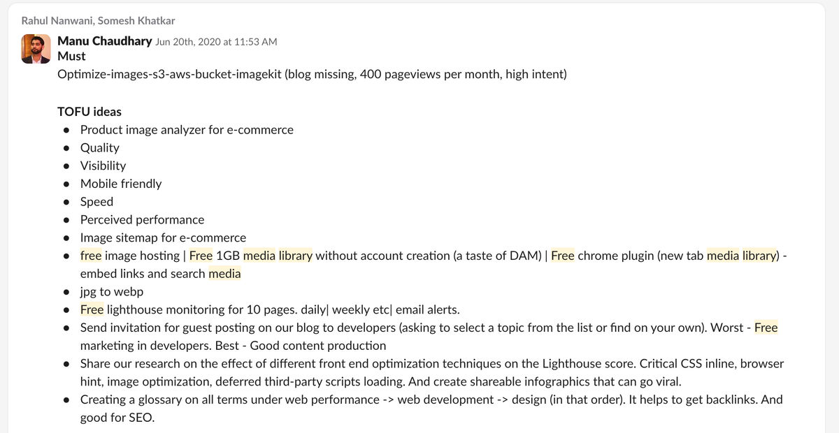Click the word "Must" in the message

(x=71, y=56)
